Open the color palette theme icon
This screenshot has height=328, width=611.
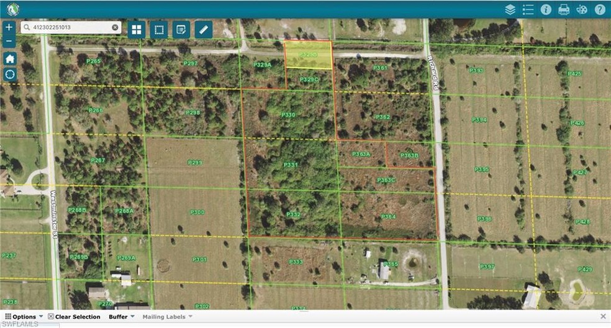click(x=582, y=9)
